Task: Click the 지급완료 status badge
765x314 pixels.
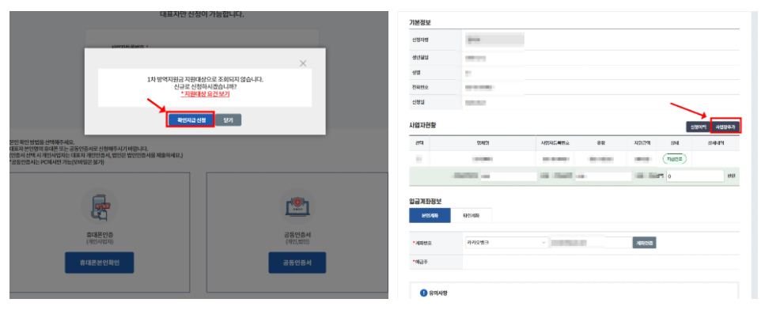Action: [675, 159]
